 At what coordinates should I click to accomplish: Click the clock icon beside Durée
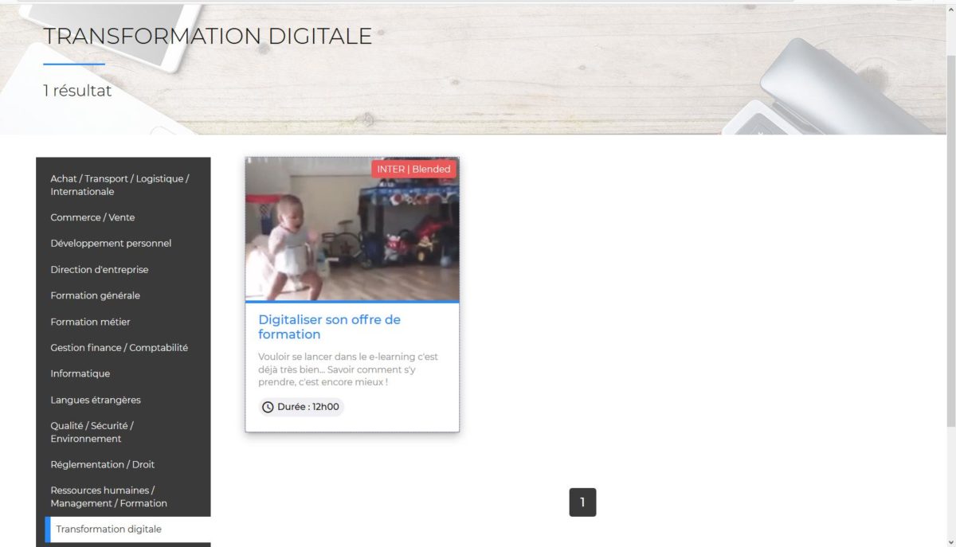tap(268, 407)
